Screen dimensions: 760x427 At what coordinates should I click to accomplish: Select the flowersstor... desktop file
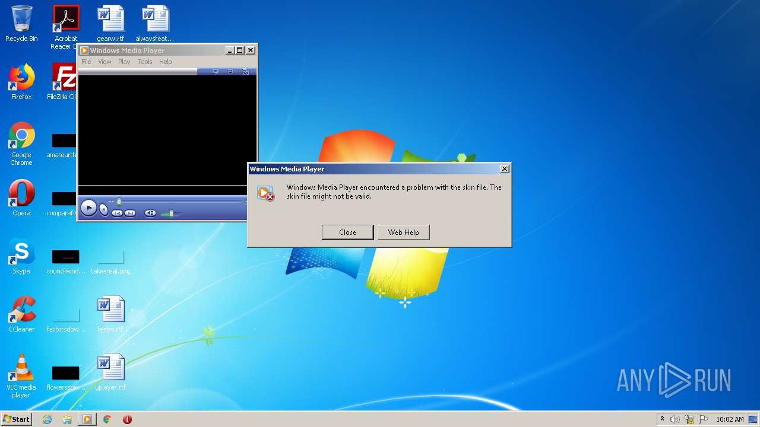point(66,378)
